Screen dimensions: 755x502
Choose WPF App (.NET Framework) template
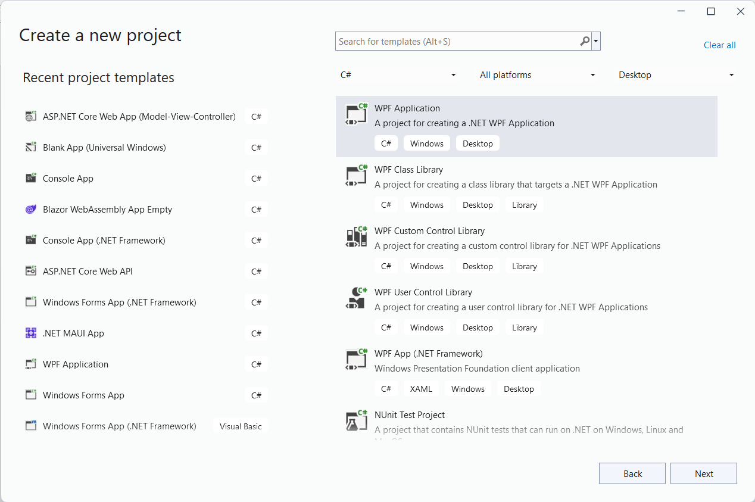[428, 354]
